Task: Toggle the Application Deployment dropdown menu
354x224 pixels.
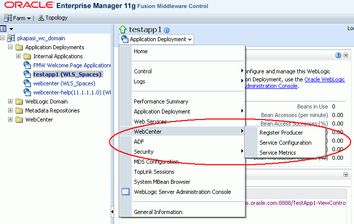Action: pyautogui.click(x=156, y=39)
